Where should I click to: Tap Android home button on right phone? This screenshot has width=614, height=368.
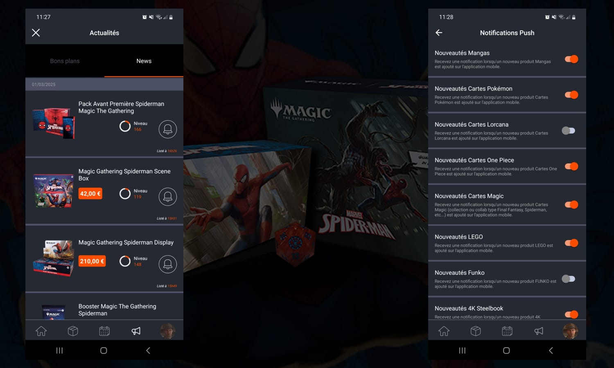(506, 350)
